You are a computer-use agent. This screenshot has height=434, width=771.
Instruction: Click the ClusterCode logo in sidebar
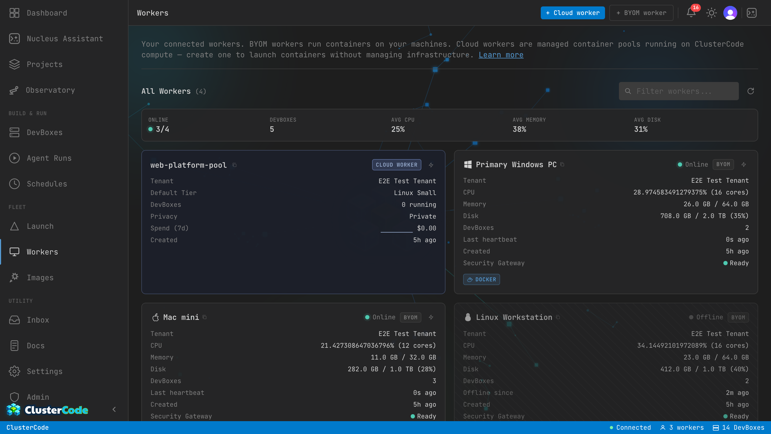(x=47, y=410)
